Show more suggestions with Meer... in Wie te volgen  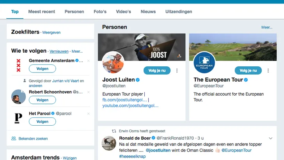click(x=77, y=51)
